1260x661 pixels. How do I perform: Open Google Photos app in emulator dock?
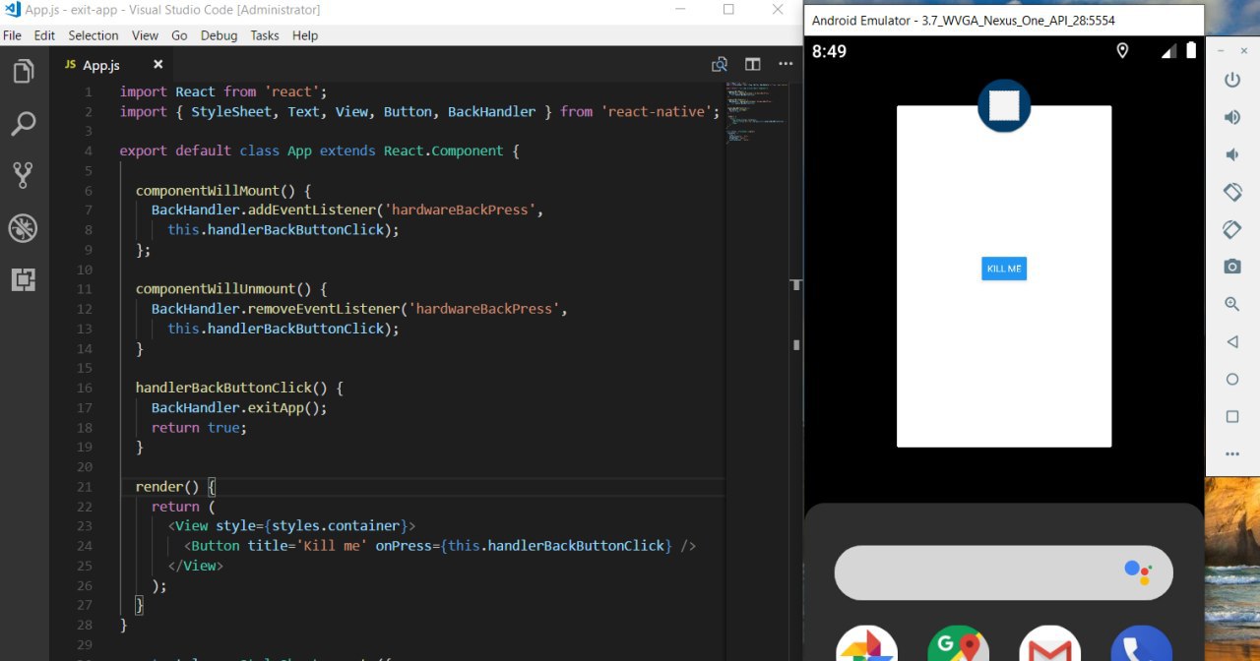pyautogui.click(x=867, y=645)
